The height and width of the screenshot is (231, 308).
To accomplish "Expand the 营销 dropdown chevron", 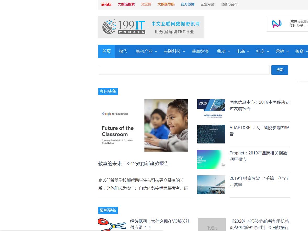I will coord(287,51).
